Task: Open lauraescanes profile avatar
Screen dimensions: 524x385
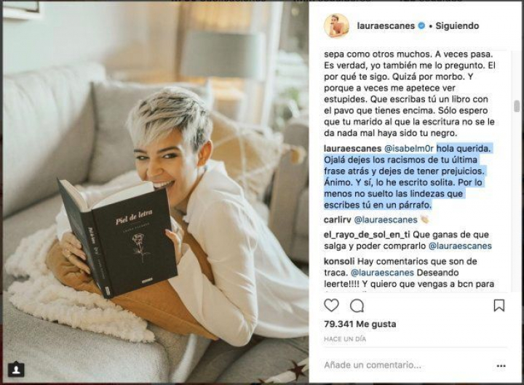Action: [x=336, y=26]
